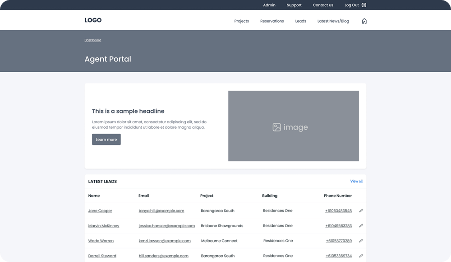Click the Learn more button
Image resolution: width=451 pixels, height=262 pixels.
[x=106, y=139]
